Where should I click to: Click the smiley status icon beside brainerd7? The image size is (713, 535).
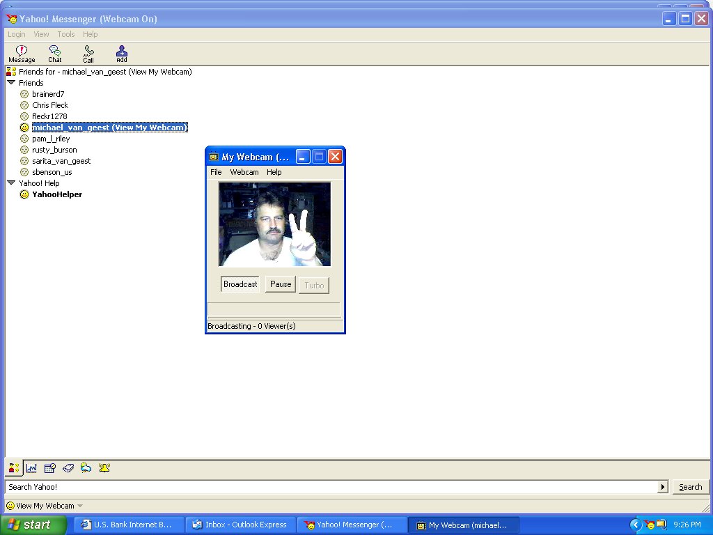pos(24,94)
